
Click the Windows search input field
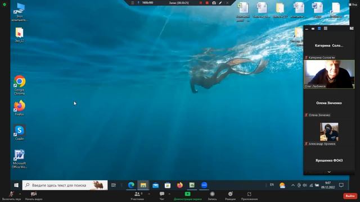point(65,185)
